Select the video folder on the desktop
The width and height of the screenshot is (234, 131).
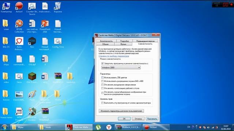(x=6, y=78)
